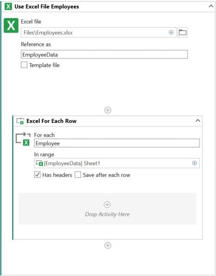Add activity via plus above Excel For Each Row
The width and height of the screenshot is (216, 276).
click(108, 110)
